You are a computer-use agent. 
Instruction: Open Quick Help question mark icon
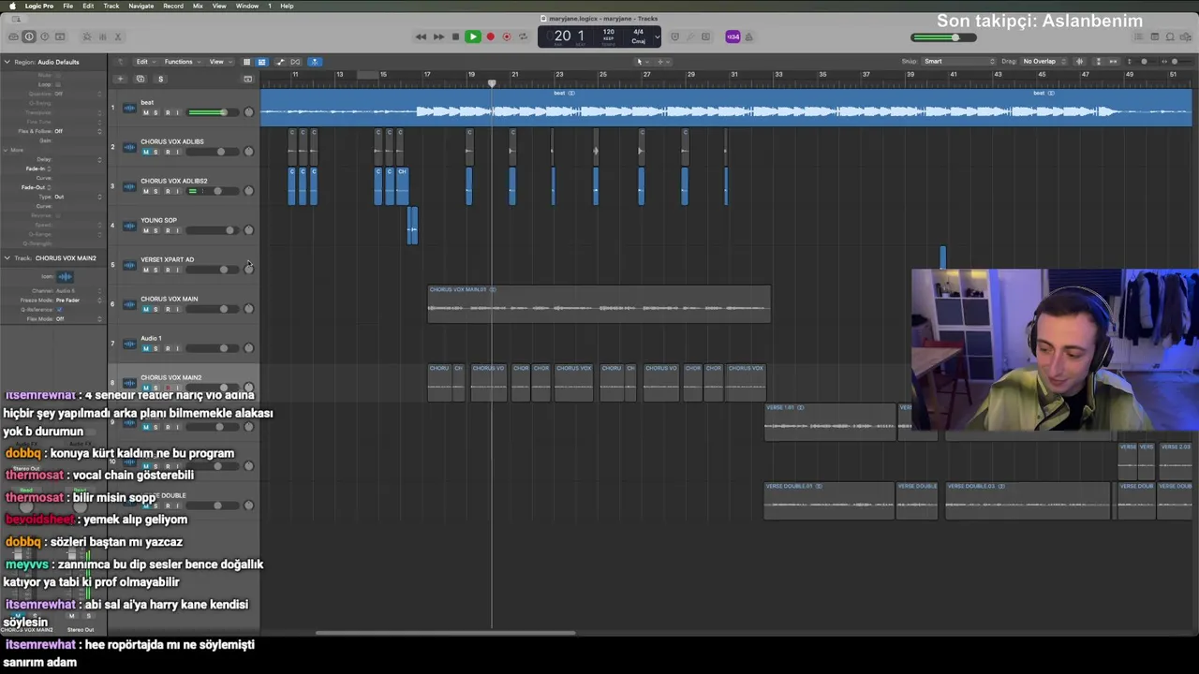tap(44, 37)
